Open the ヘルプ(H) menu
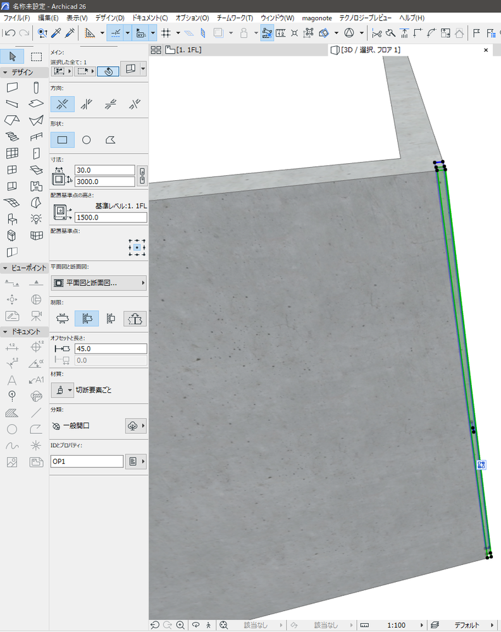Viewport: 501px width, 632px height. tap(412, 18)
